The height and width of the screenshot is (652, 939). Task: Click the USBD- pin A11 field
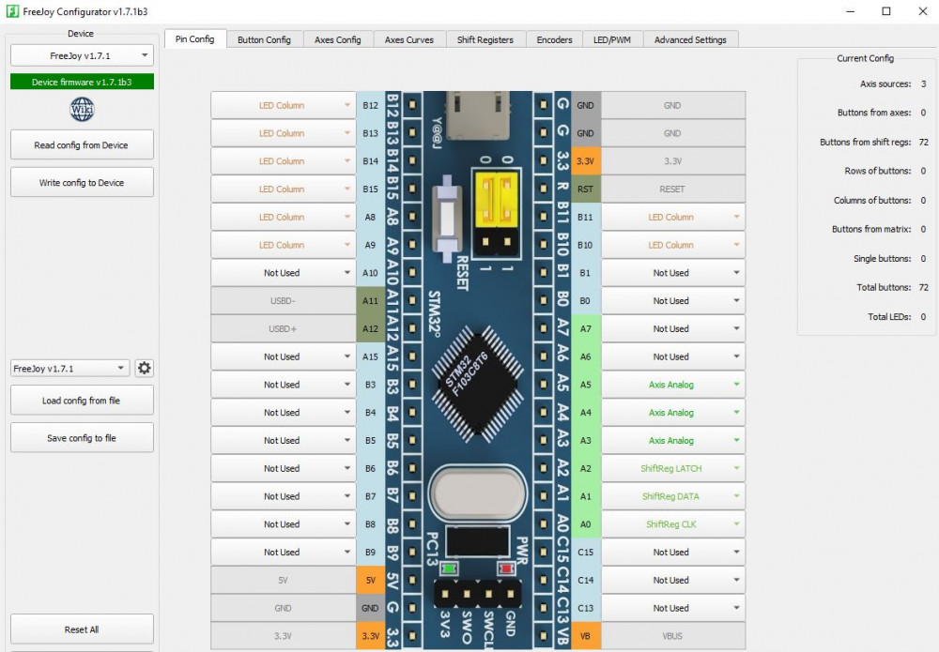[284, 301]
